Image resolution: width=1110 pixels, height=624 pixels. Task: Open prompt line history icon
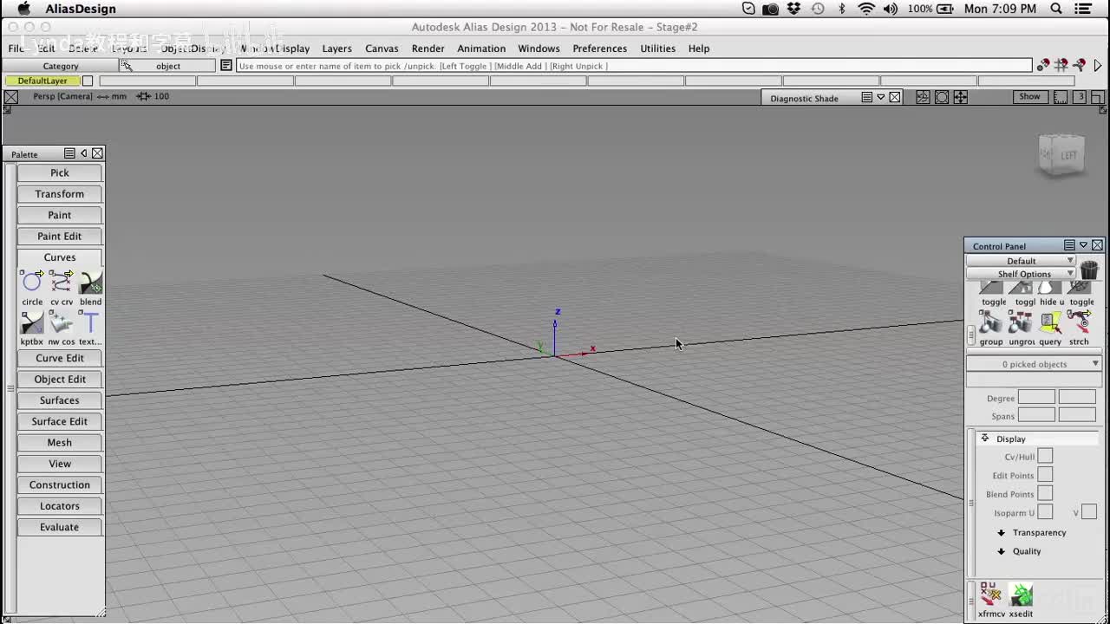tap(226, 66)
